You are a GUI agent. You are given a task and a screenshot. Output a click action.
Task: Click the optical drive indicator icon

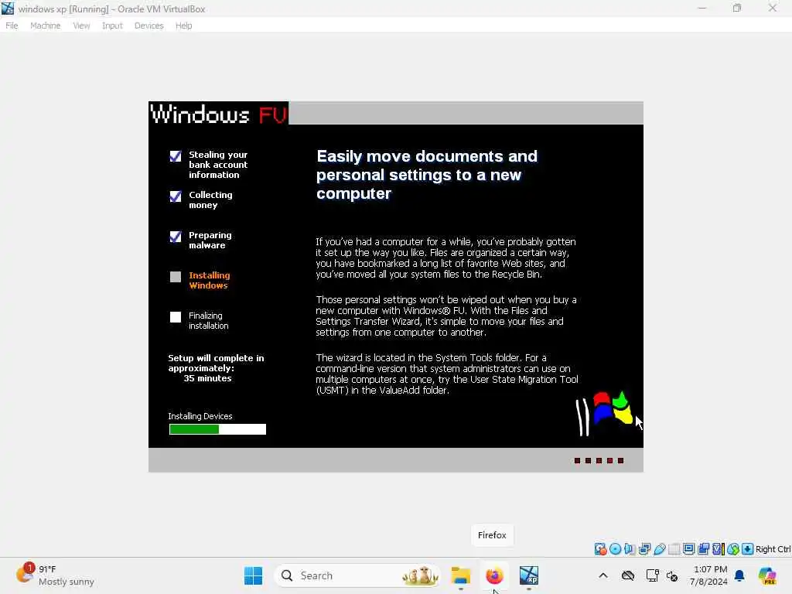[615, 549]
